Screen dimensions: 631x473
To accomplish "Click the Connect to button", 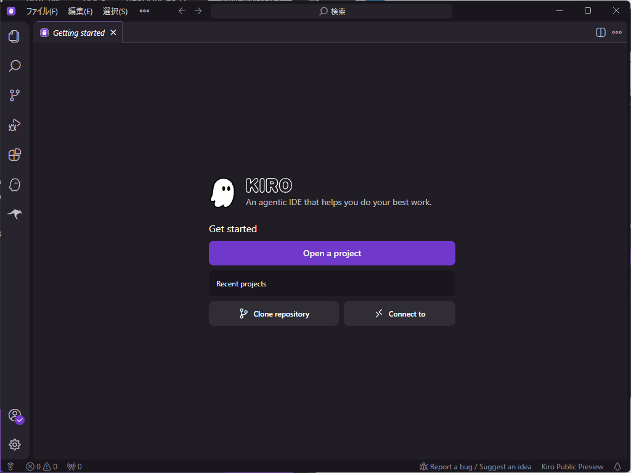I will coord(399,313).
